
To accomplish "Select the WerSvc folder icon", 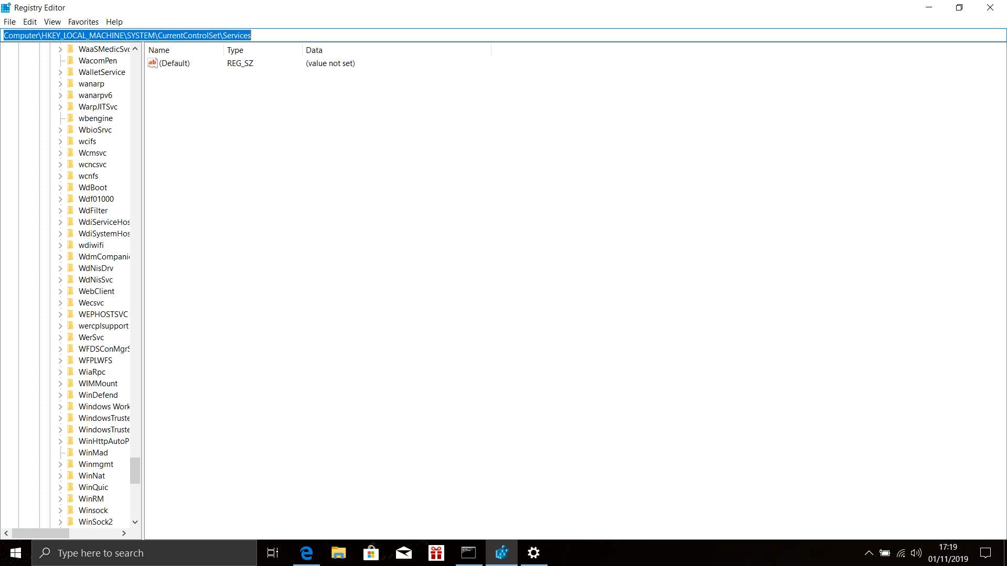I will point(71,337).
